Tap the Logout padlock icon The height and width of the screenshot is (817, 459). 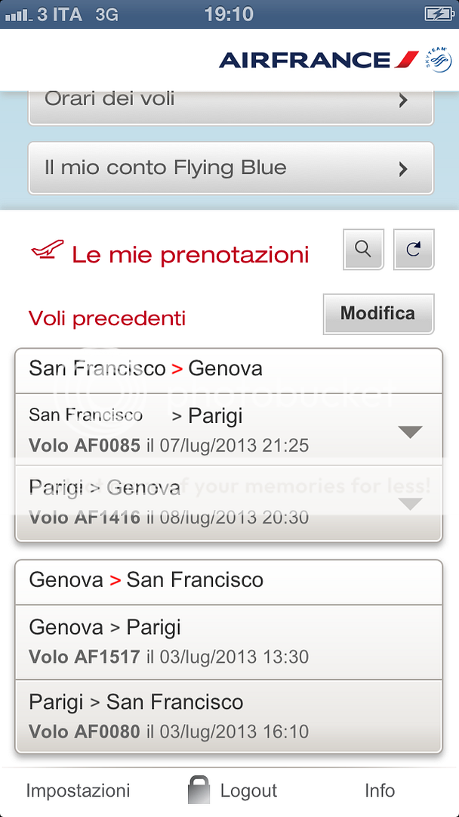tap(199, 791)
